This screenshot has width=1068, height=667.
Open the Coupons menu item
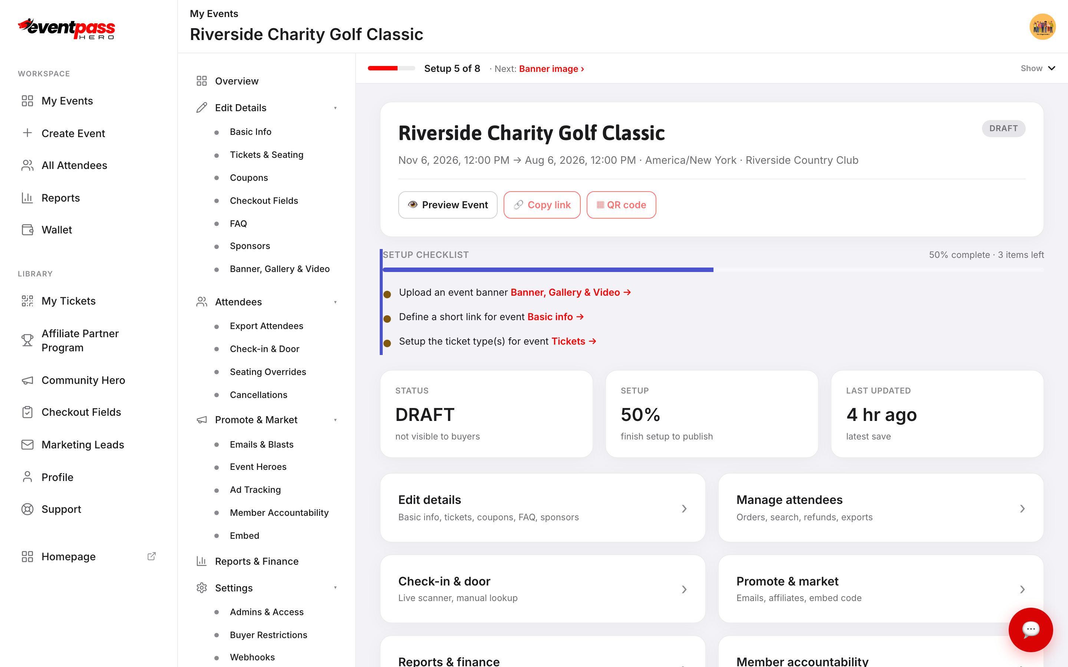[249, 178]
